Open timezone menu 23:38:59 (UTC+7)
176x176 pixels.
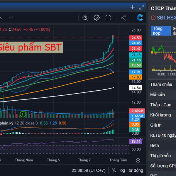[89, 170]
